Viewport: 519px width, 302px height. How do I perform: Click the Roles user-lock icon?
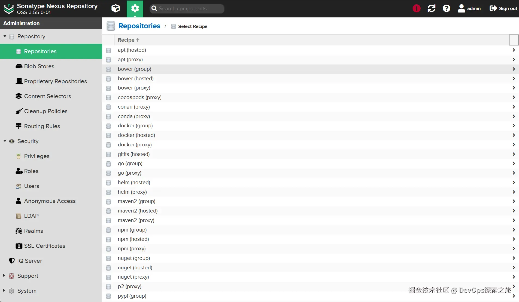coord(19,171)
